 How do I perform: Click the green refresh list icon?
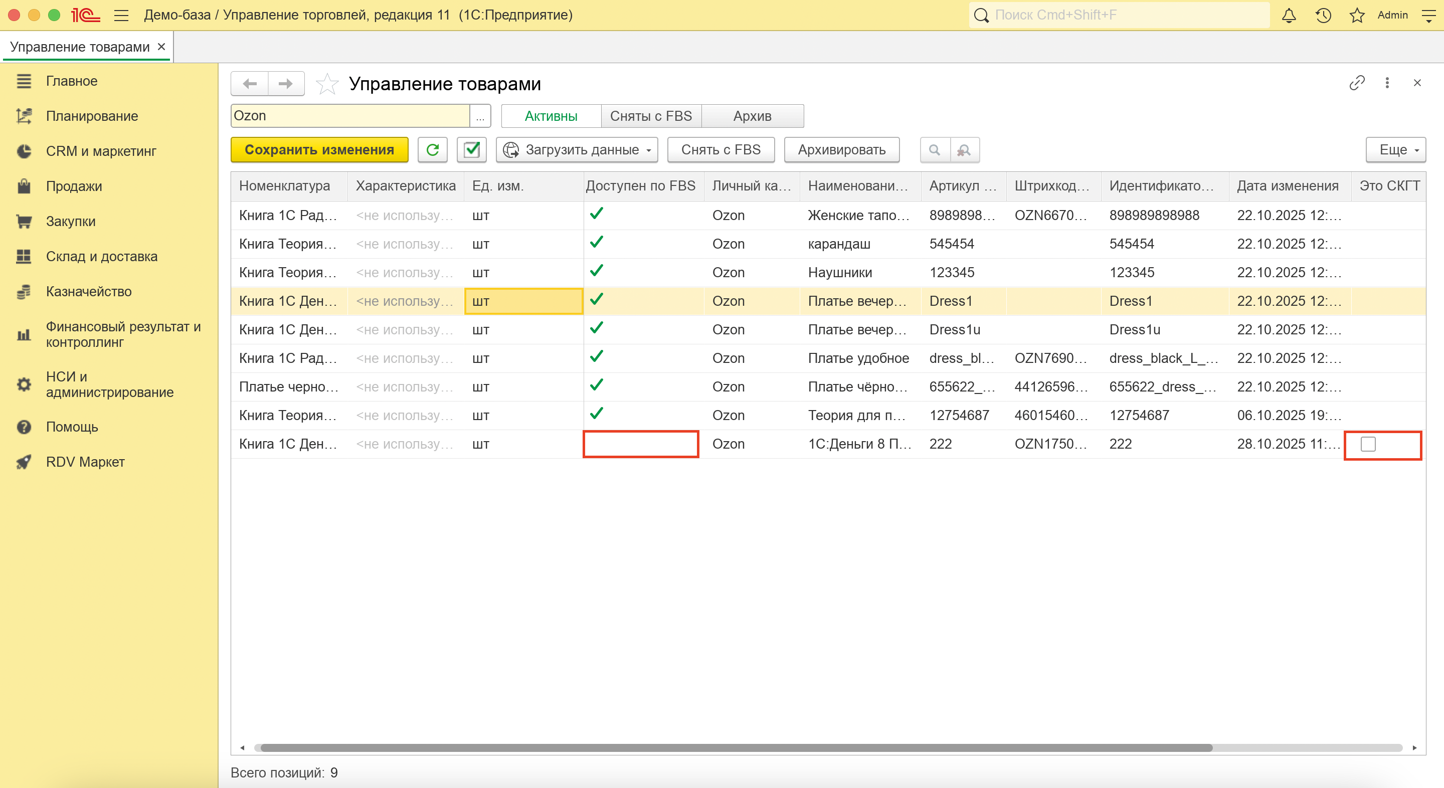point(432,150)
